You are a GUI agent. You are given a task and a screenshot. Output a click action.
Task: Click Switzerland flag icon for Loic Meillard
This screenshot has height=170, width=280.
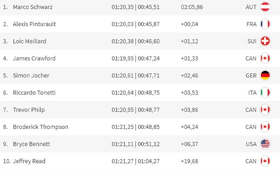[265, 41]
